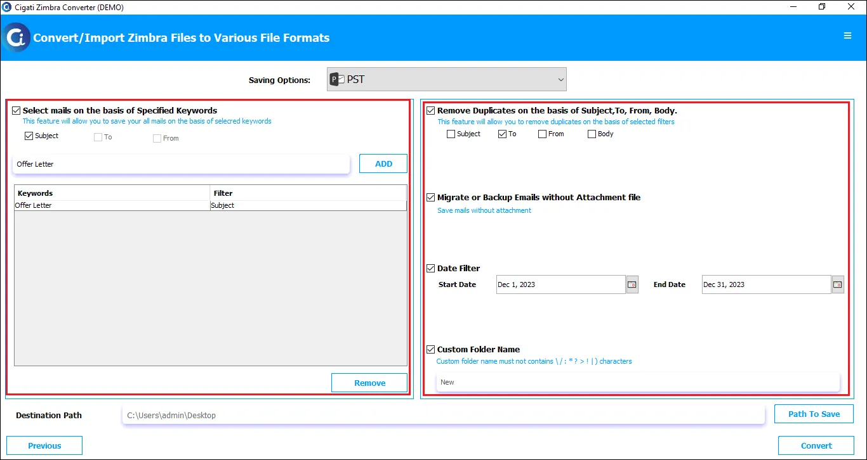
Task: Click the keyword input field with Offer Letter
Action: point(181,164)
